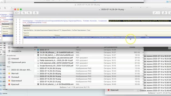Open Share button in front Preview toolbar
This screenshot has width=171, height=96.
[36, 13]
